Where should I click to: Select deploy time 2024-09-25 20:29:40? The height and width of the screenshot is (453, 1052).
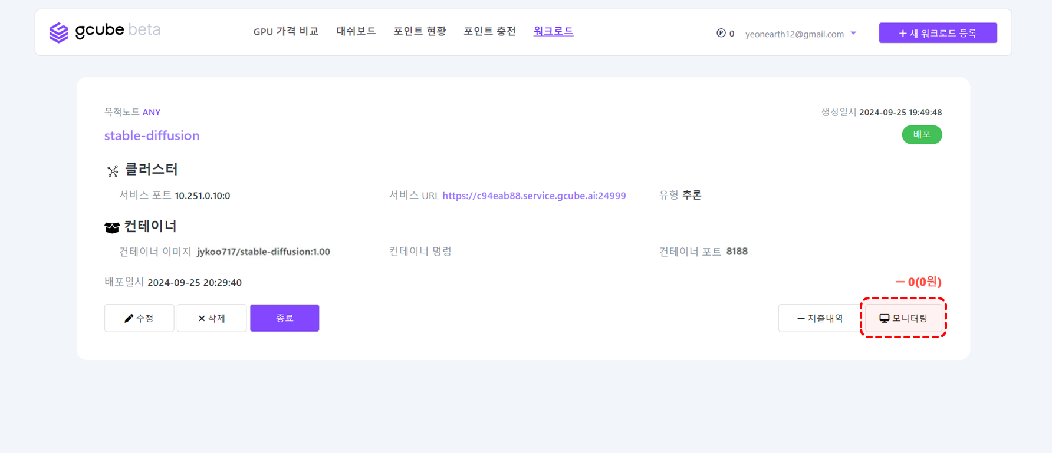(195, 283)
